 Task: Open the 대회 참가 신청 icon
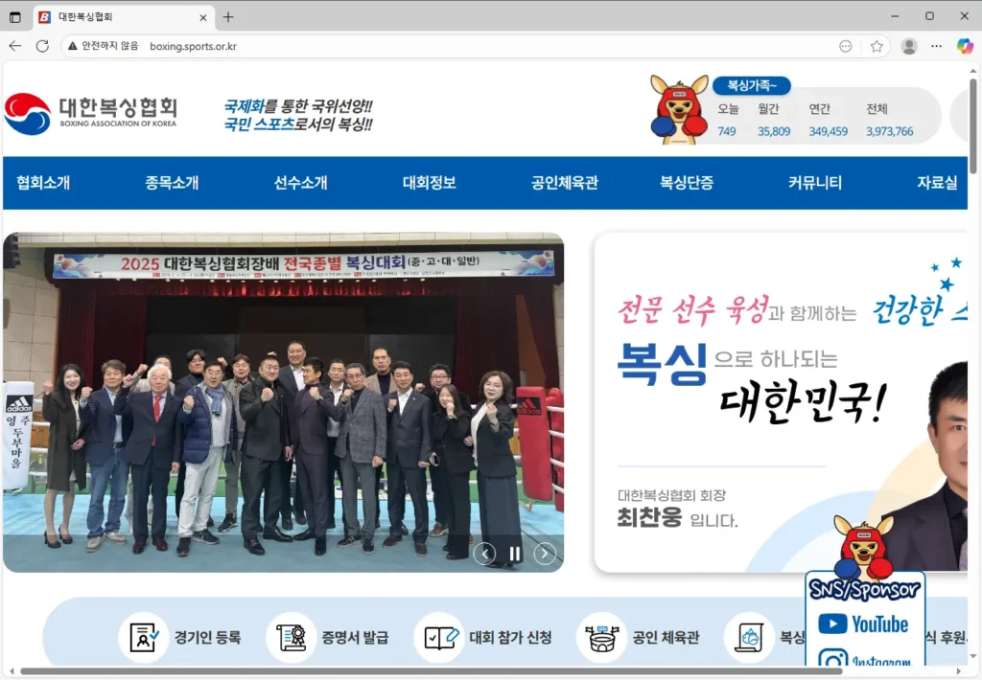439,636
